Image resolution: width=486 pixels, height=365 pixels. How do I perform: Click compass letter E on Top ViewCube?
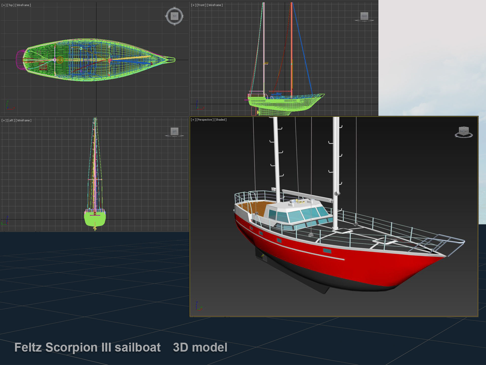pyautogui.click(x=183, y=16)
